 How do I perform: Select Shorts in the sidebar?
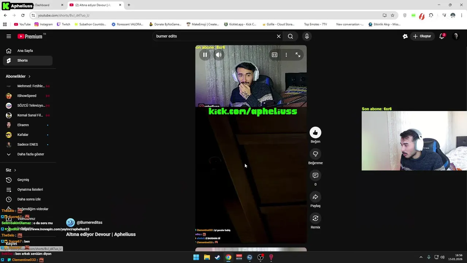click(x=28, y=60)
